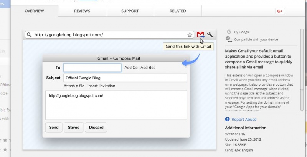Click the Google G logo icon
The width and height of the screenshot is (307, 157).
tap(229, 32)
